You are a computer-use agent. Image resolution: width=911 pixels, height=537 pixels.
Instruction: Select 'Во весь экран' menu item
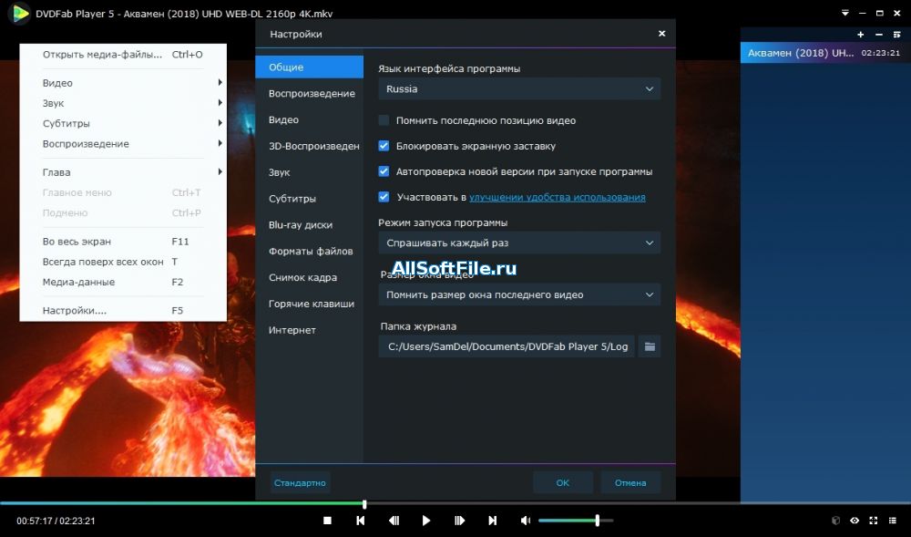123,242
